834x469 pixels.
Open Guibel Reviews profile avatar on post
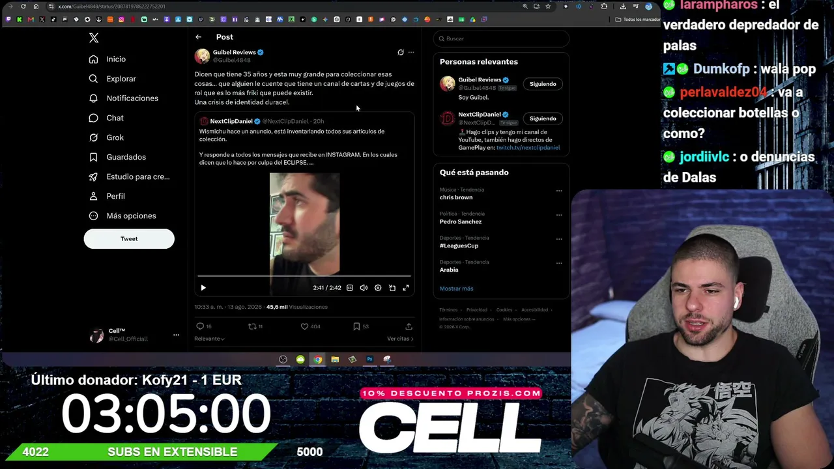[202, 56]
